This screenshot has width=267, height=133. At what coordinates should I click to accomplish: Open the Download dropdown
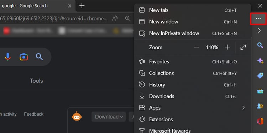tap(109, 117)
